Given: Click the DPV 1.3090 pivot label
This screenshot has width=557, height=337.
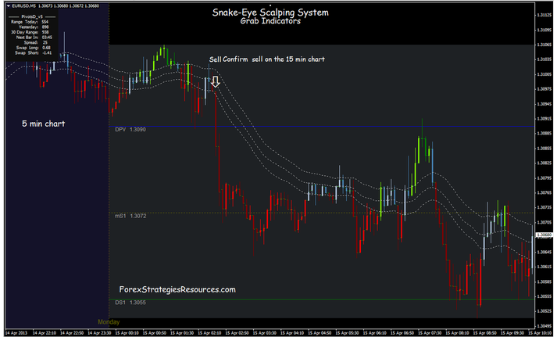Looking at the screenshot, I should (x=130, y=129).
